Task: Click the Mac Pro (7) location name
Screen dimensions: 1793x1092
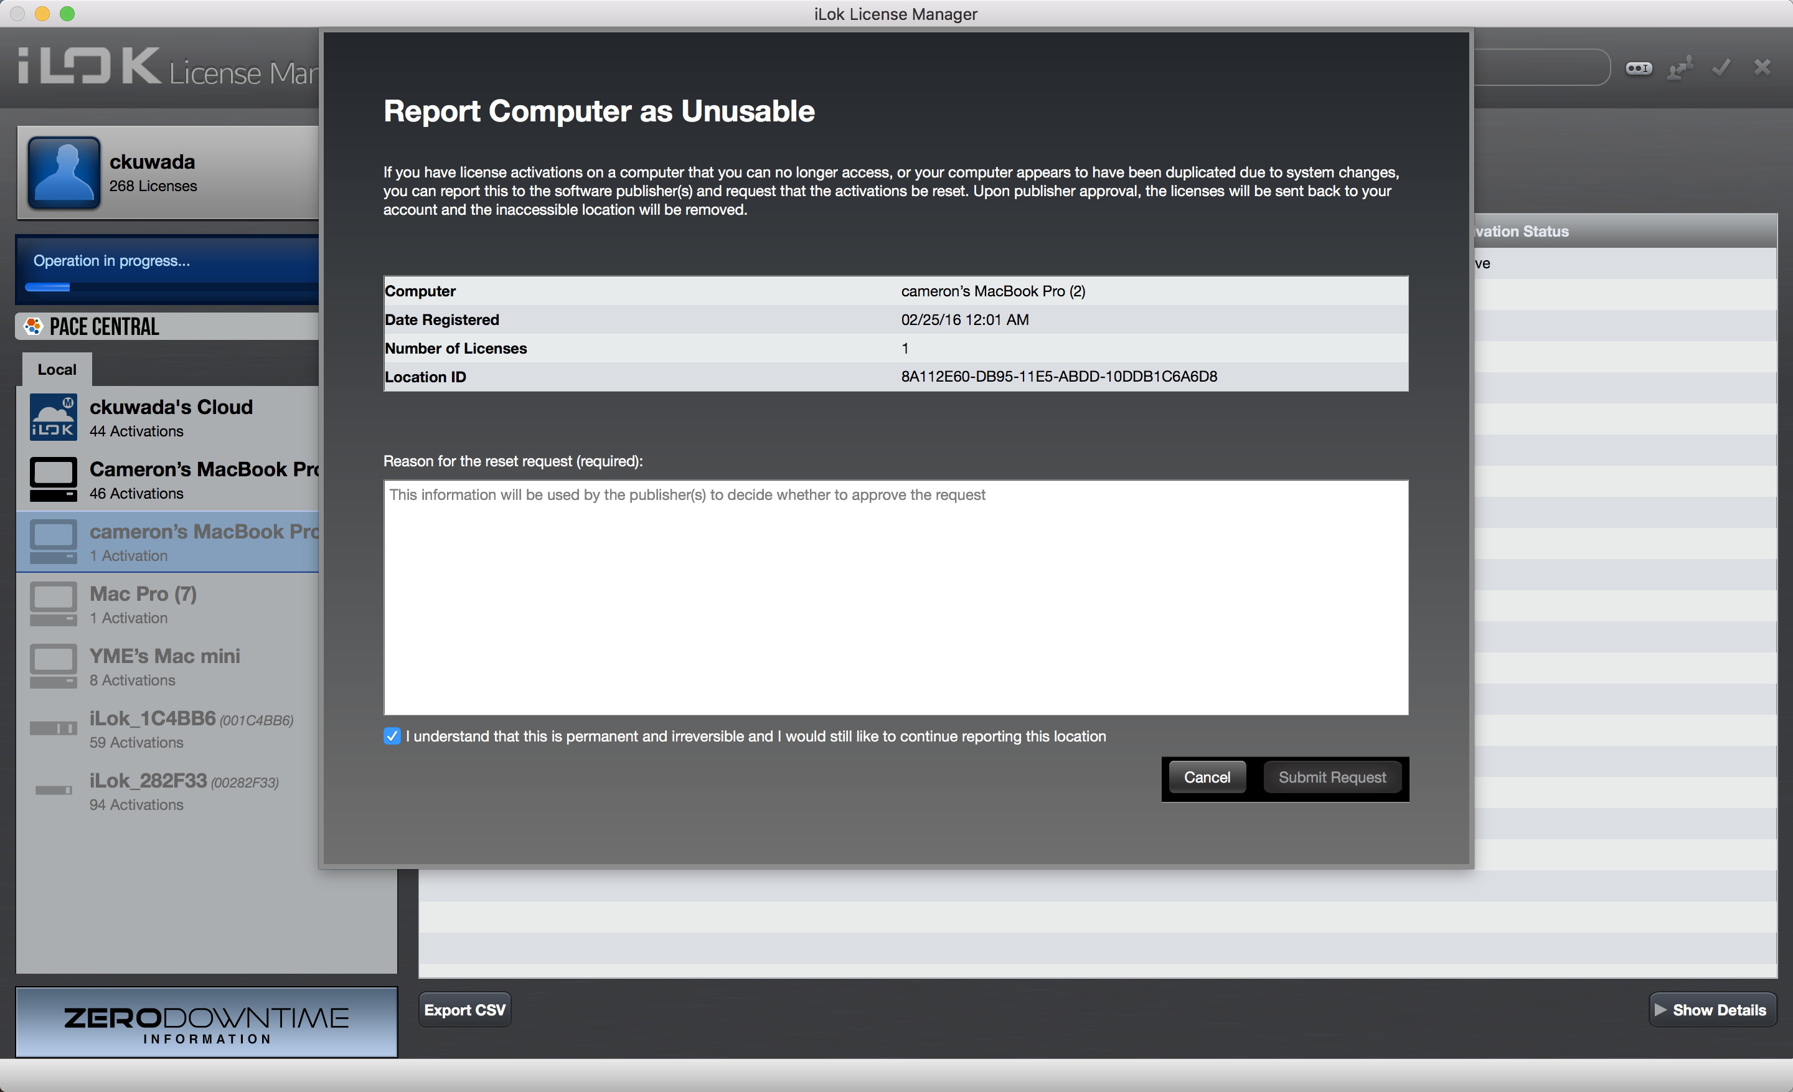Action: (143, 594)
